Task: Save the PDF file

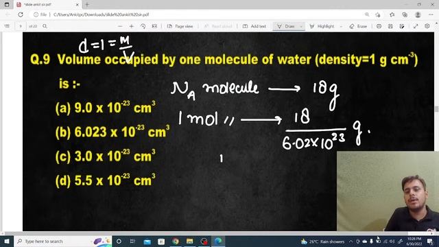Action: point(390,26)
